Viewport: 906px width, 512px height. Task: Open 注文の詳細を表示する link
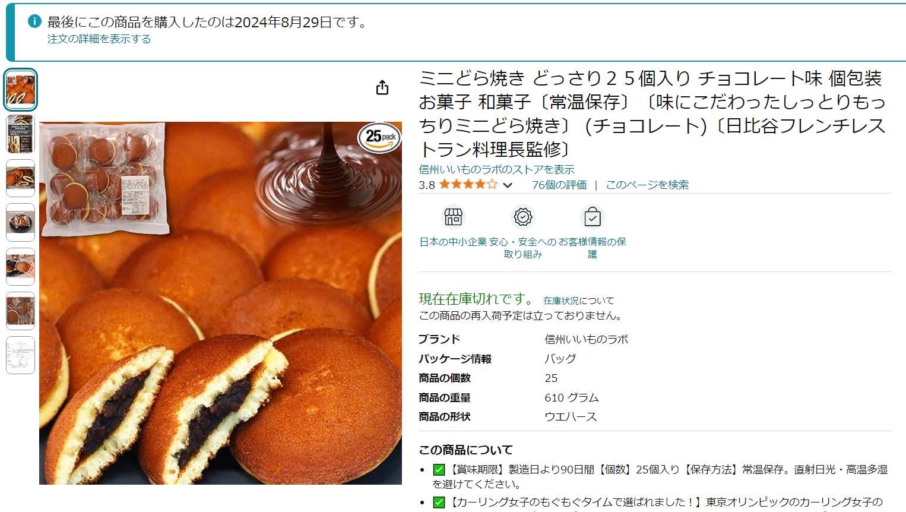point(99,39)
